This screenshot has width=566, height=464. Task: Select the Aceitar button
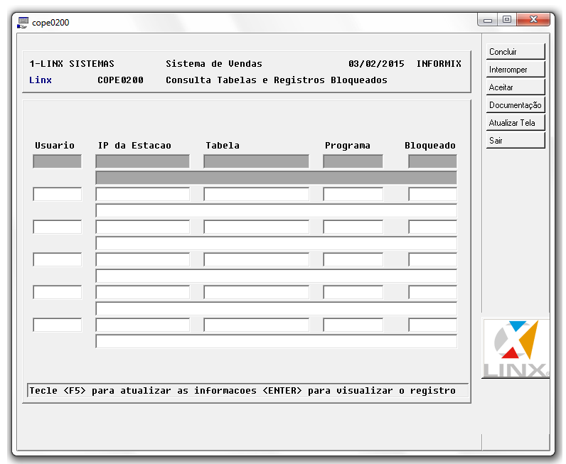pos(515,87)
